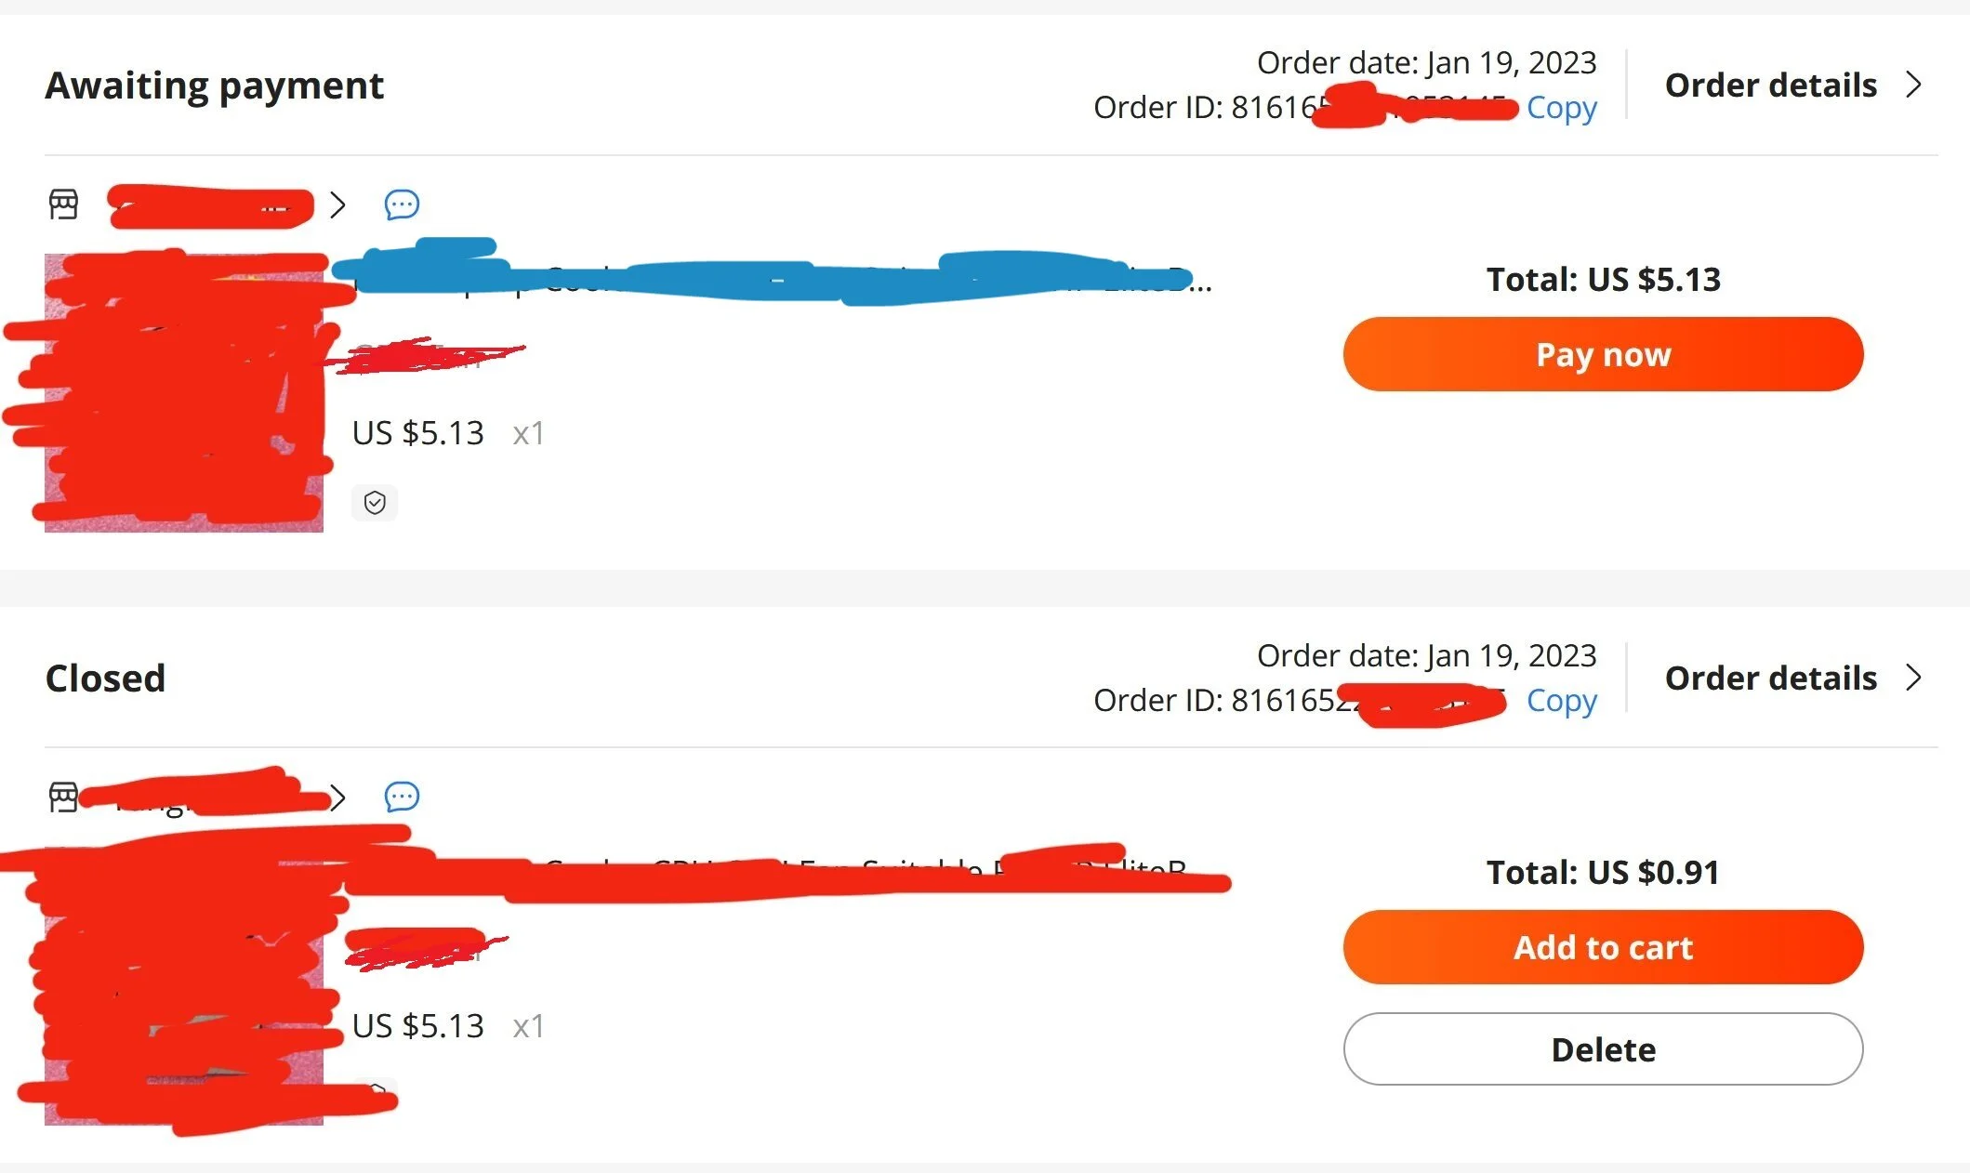Open seller chat for the awaiting payment order
1970x1173 pixels.
click(402, 204)
